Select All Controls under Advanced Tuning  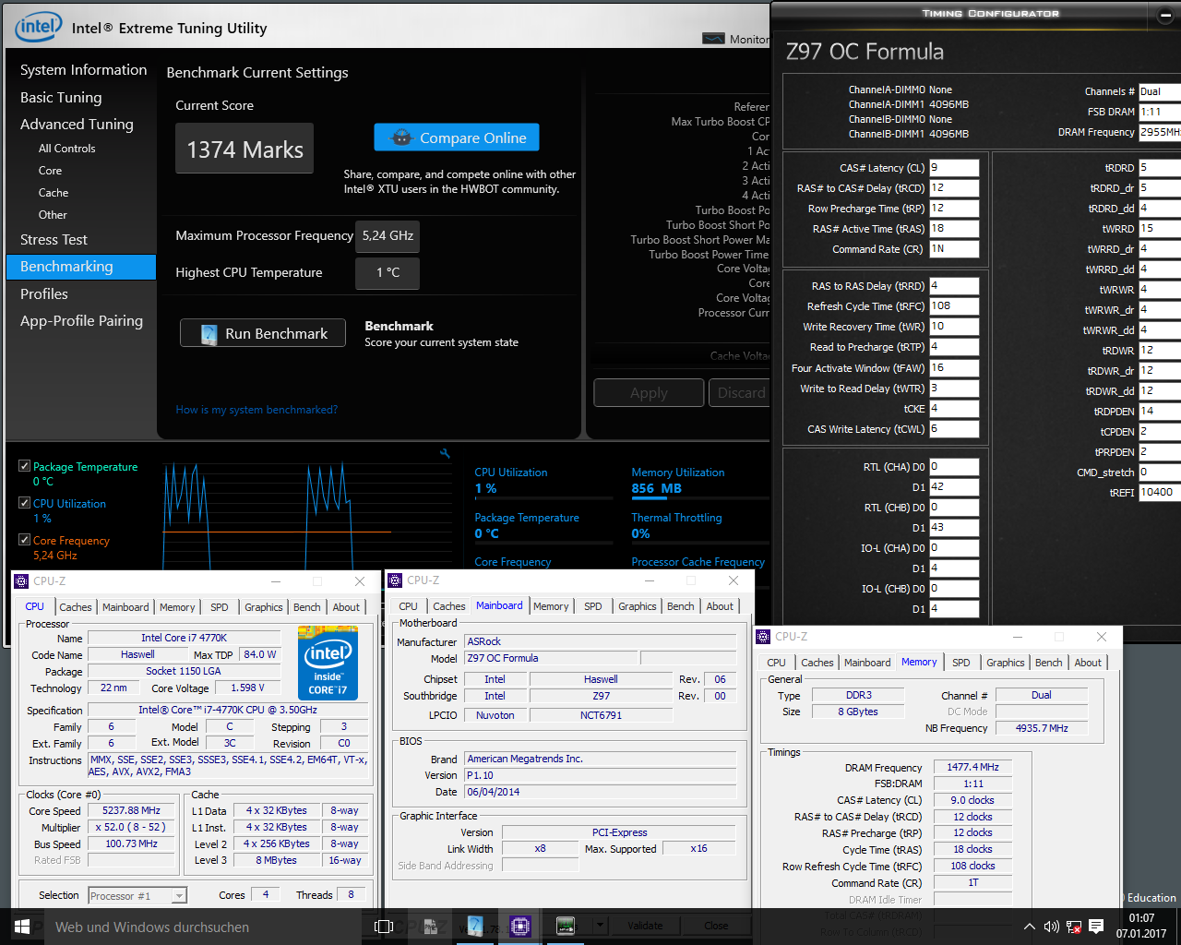(x=66, y=149)
